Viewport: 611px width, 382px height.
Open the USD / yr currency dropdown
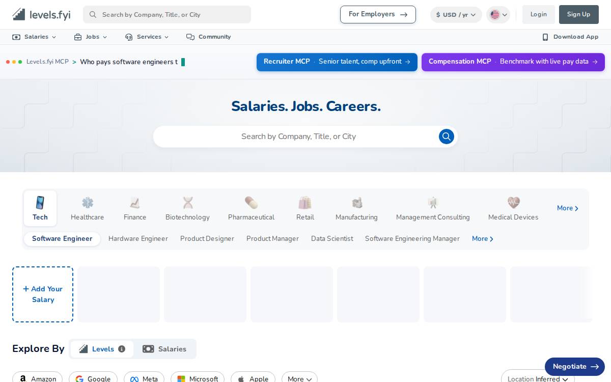coord(456,15)
